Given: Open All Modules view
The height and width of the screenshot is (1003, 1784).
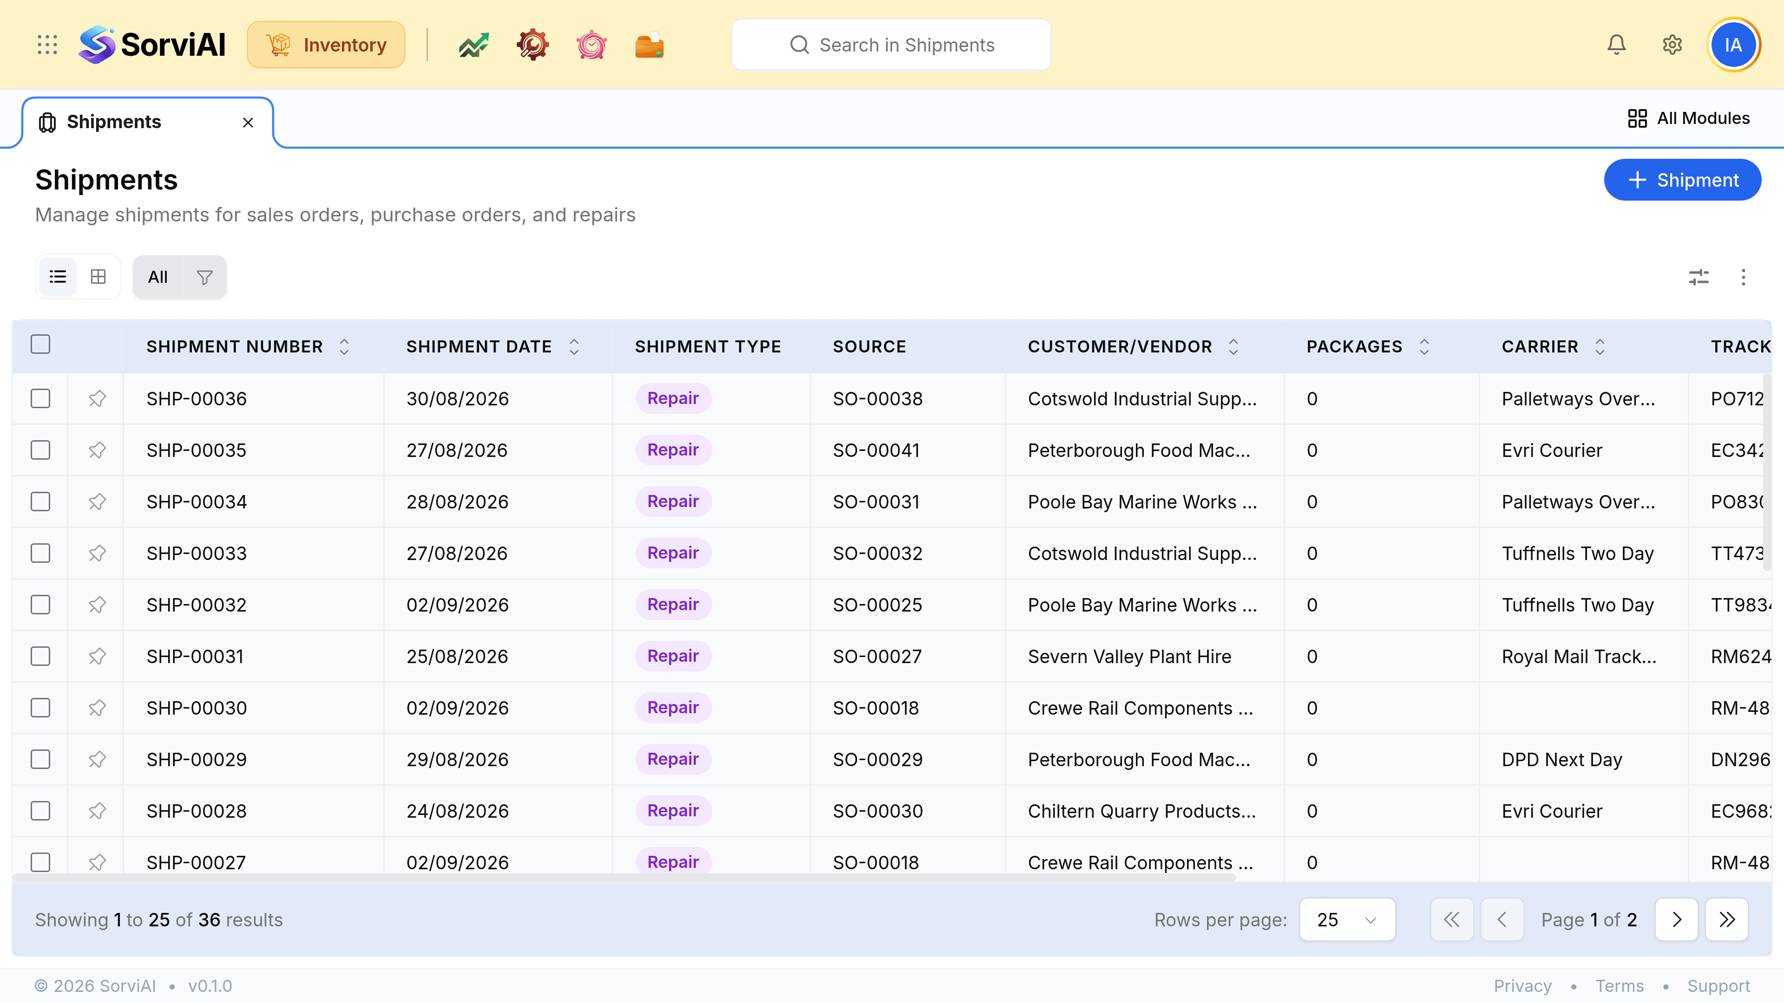Looking at the screenshot, I should pos(1688,118).
